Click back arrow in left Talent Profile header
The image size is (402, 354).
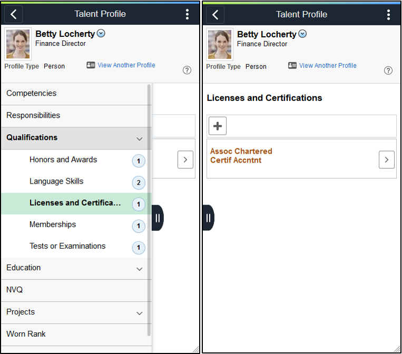click(13, 14)
